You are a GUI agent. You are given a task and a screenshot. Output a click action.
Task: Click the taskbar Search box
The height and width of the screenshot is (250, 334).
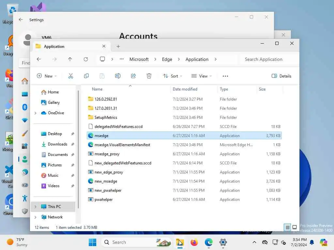[x=136, y=242]
